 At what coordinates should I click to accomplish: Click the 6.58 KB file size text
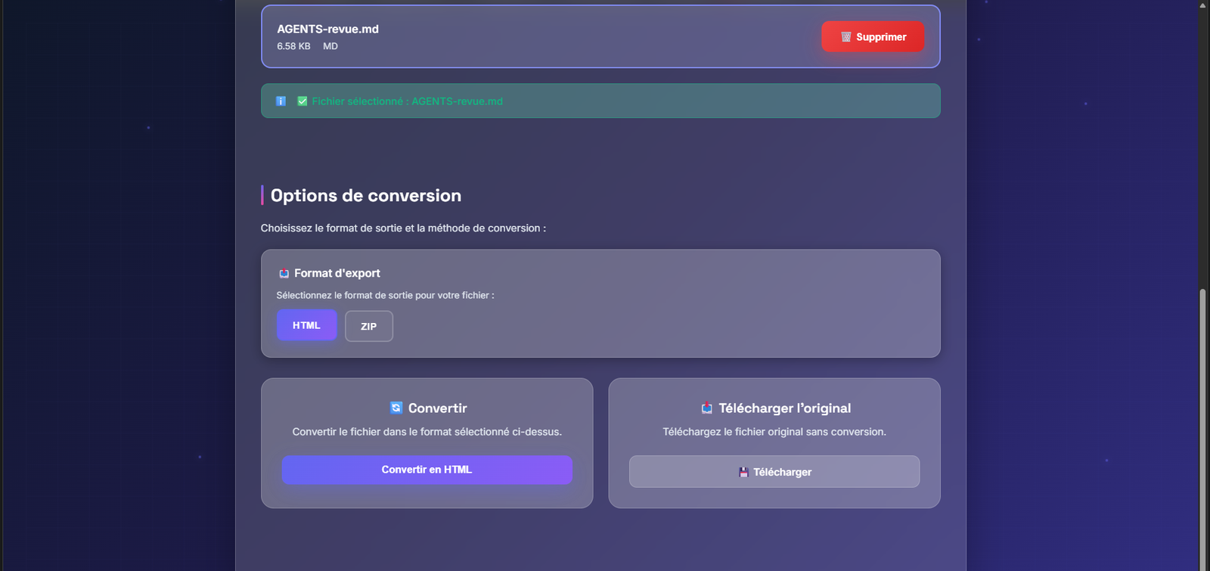pyautogui.click(x=293, y=46)
